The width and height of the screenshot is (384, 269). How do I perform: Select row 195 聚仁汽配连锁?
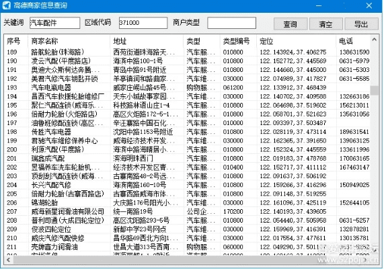tap(188, 105)
